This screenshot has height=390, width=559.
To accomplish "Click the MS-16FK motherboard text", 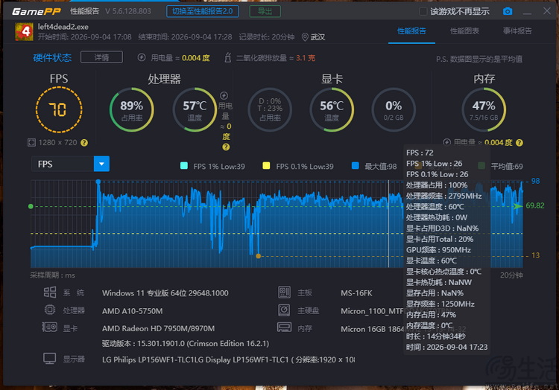I will click(356, 292).
